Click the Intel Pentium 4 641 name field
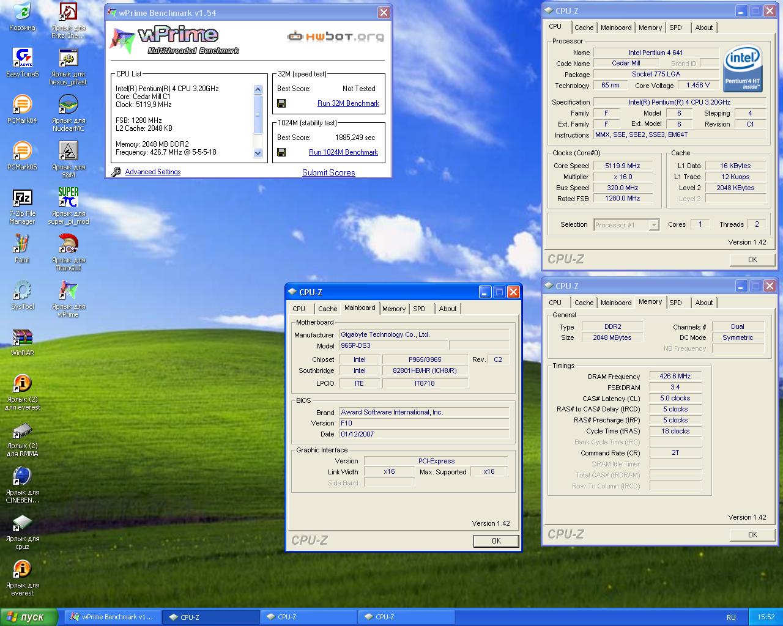Viewport: 783px width, 626px height. [x=656, y=53]
